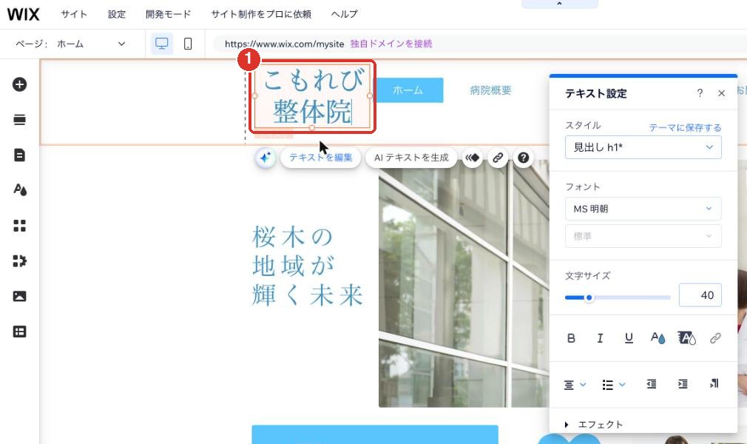
Task: Open the help question icon in floating toolbar
Action: tap(523, 158)
